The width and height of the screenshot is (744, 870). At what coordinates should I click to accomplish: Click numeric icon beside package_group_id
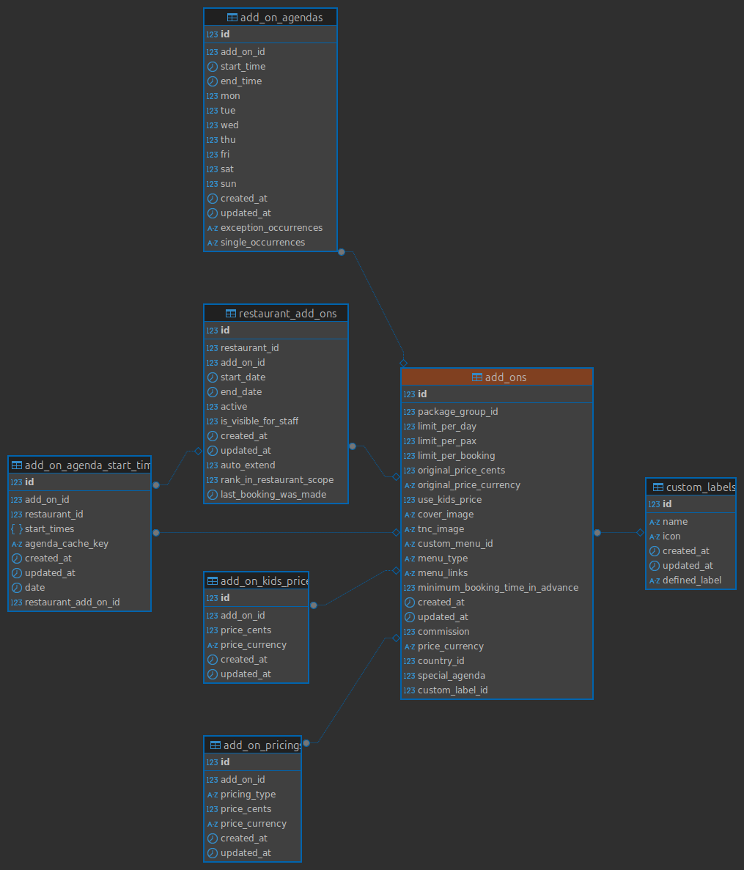[409, 412]
